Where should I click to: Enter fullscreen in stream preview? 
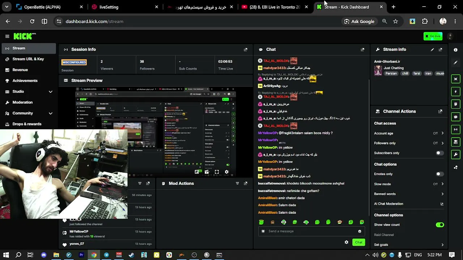pos(217,172)
